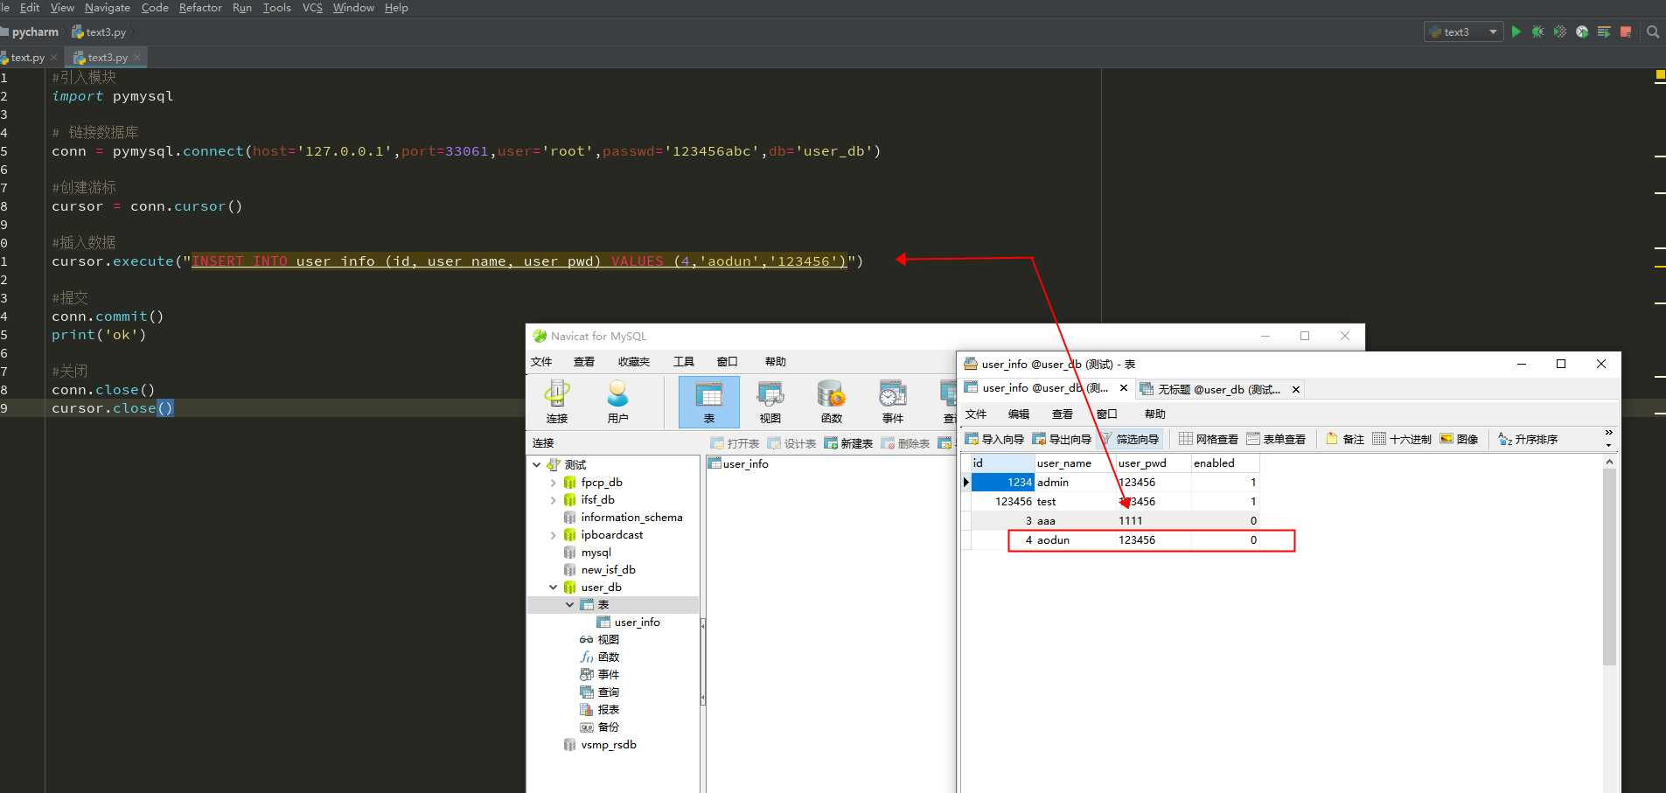The image size is (1666, 793).
Task: Select 视图 node under user_db
Action: pos(608,640)
